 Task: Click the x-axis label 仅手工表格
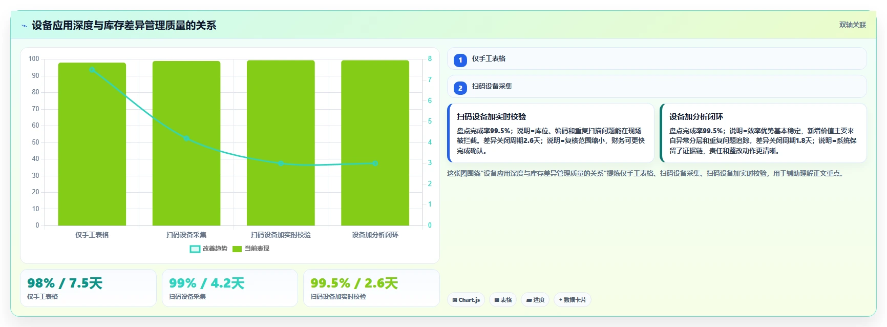(92, 235)
